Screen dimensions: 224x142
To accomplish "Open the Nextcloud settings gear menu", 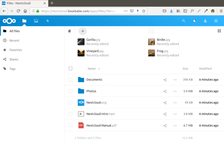I will coord(216,21).
